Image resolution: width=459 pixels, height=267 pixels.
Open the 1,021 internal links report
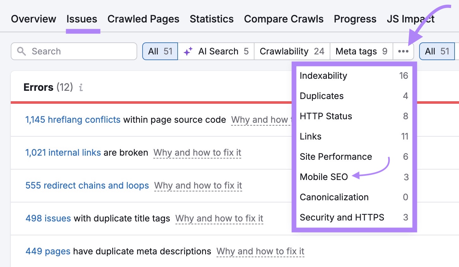point(63,152)
